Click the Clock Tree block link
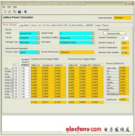This screenshot has height=136, width=135. coord(111,68)
